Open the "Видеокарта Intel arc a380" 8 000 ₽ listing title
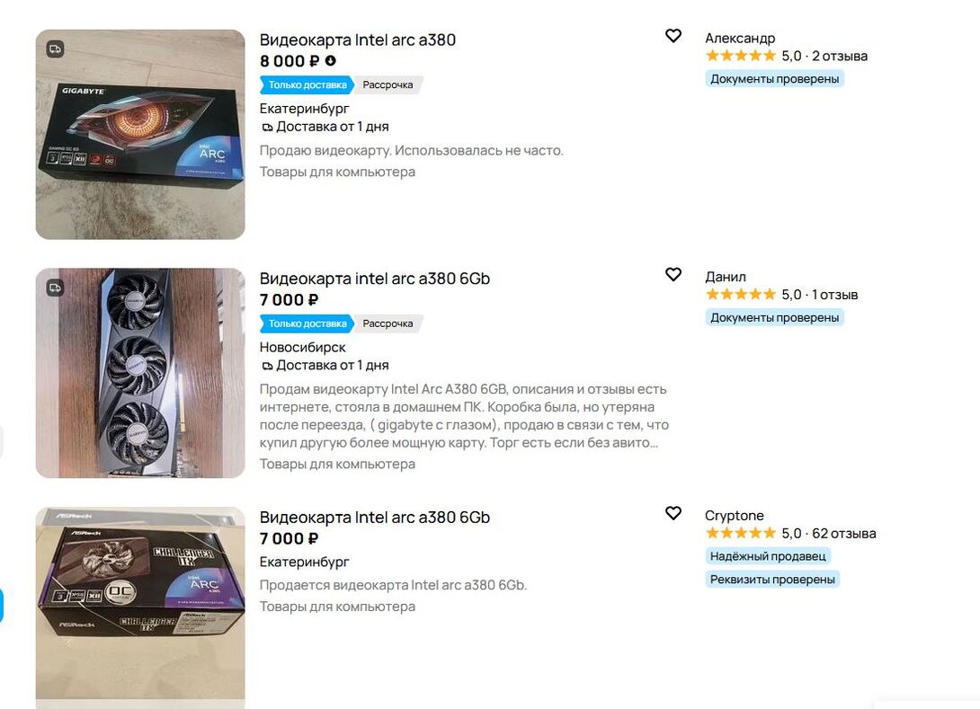980x709 pixels. 358,40
